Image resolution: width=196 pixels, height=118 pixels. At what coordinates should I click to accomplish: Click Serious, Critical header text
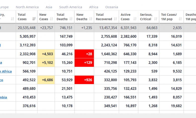pos(146,17)
